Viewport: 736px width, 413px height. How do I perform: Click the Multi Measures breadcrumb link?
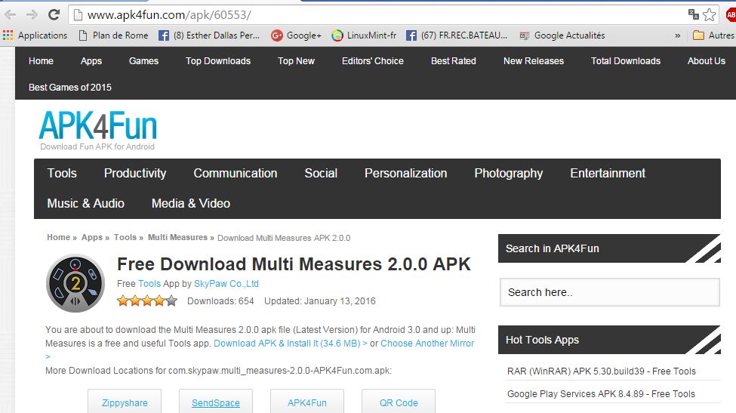click(177, 238)
